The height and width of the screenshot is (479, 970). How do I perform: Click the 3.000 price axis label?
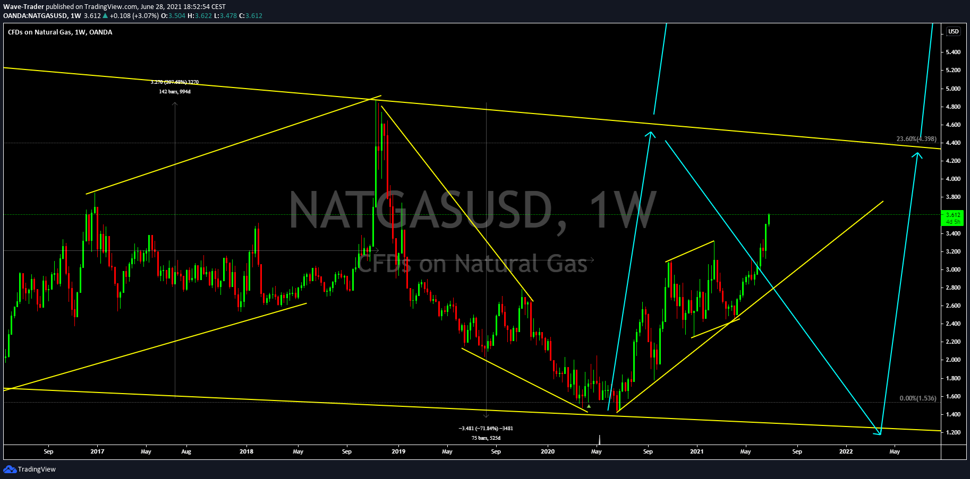953,269
